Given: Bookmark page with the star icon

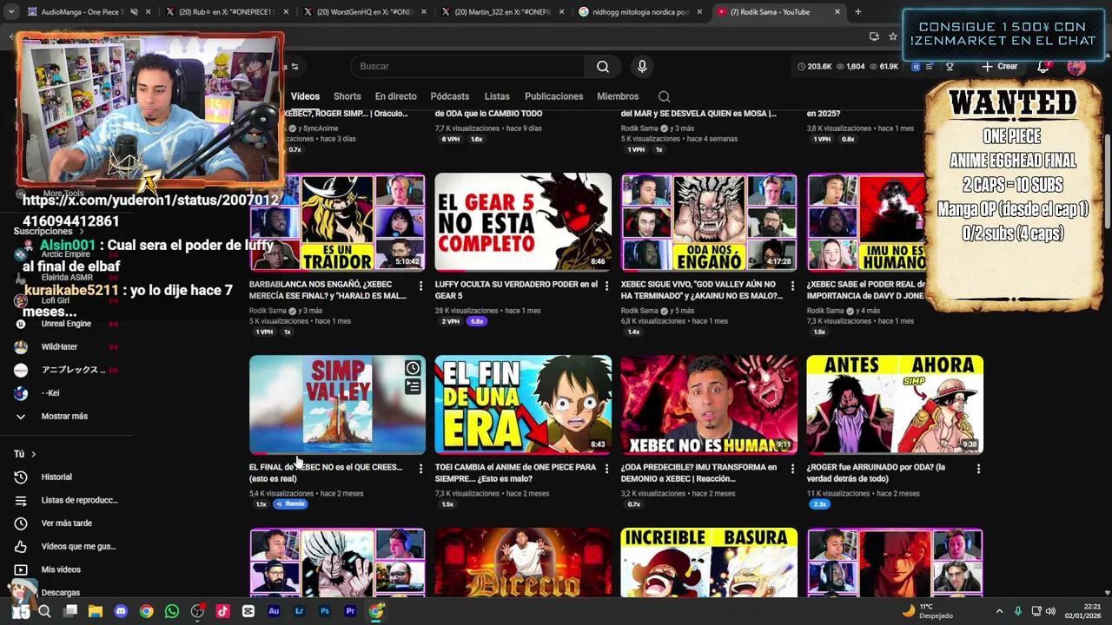Looking at the screenshot, I should click(x=893, y=36).
